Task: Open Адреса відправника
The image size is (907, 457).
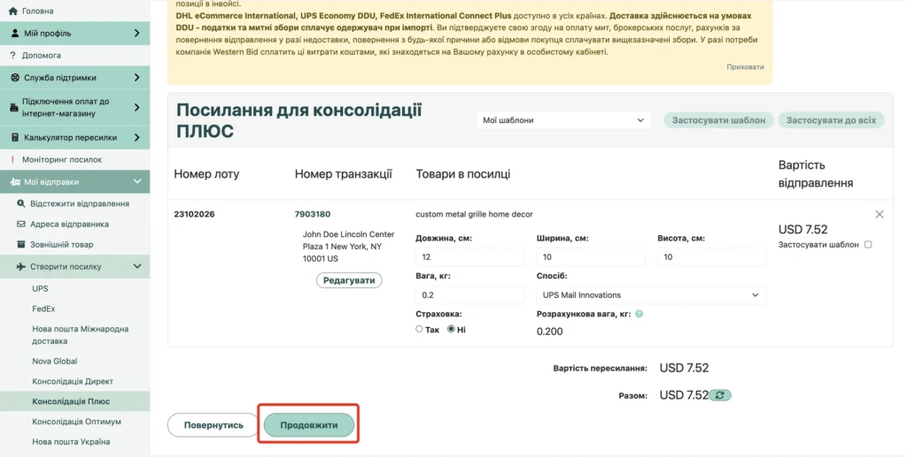Action: [x=69, y=224]
